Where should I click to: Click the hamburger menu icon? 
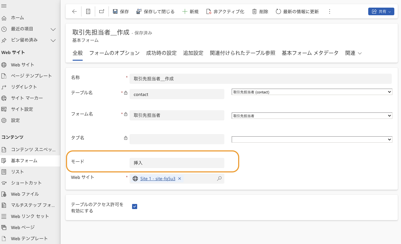pyautogui.click(x=4, y=6)
